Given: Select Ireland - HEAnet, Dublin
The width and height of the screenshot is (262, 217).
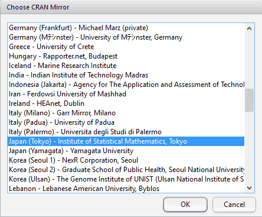Looking at the screenshot, I should [x=126, y=103].
